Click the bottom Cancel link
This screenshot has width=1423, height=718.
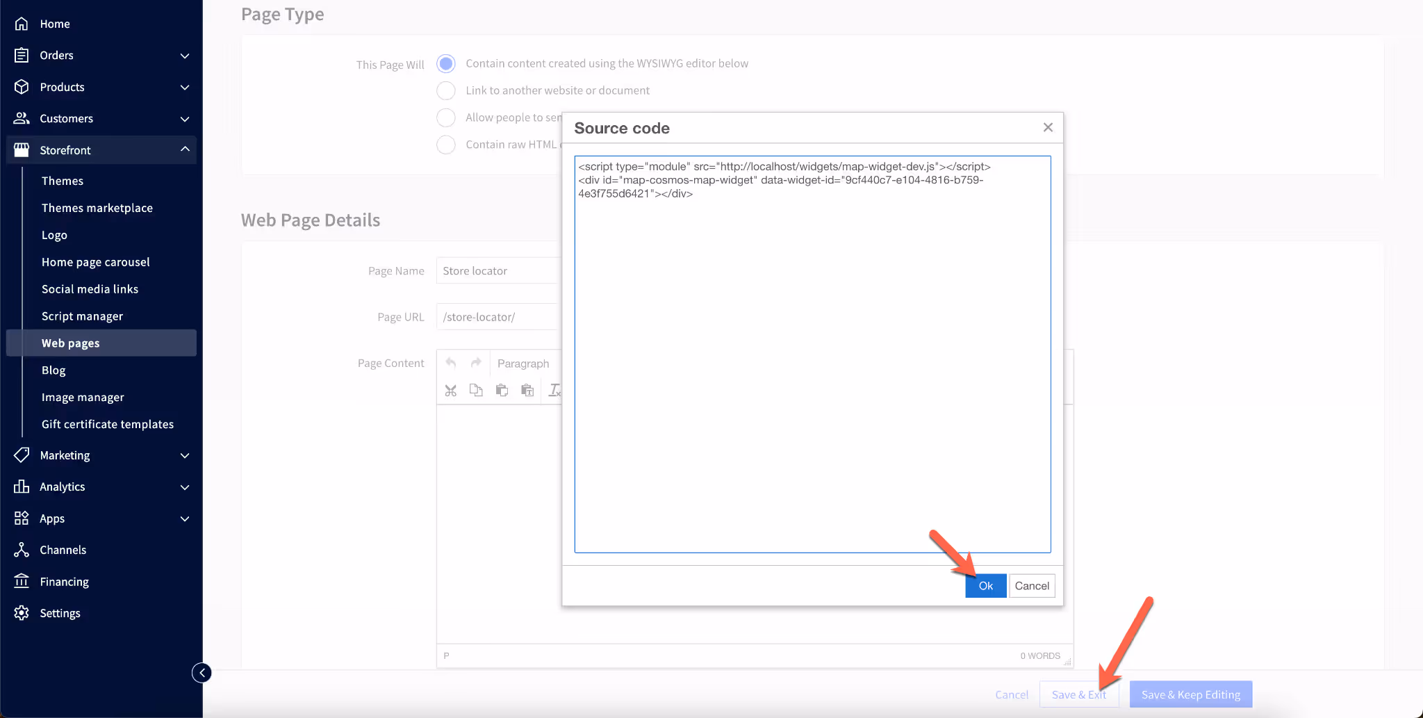pyautogui.click(x=1011, y=694)
